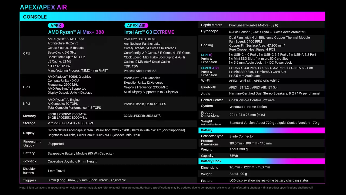Click 'M.2 2280 PCIe 4.0 ×4 SSD Slot'

70,123
